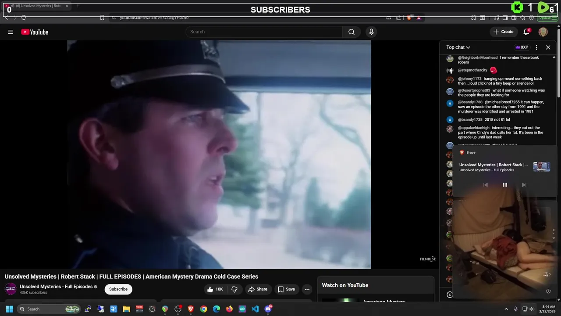This screenshot has height=316, width=561.
Task: Open the Brave Shields lion icon
Action: point(409,18)
